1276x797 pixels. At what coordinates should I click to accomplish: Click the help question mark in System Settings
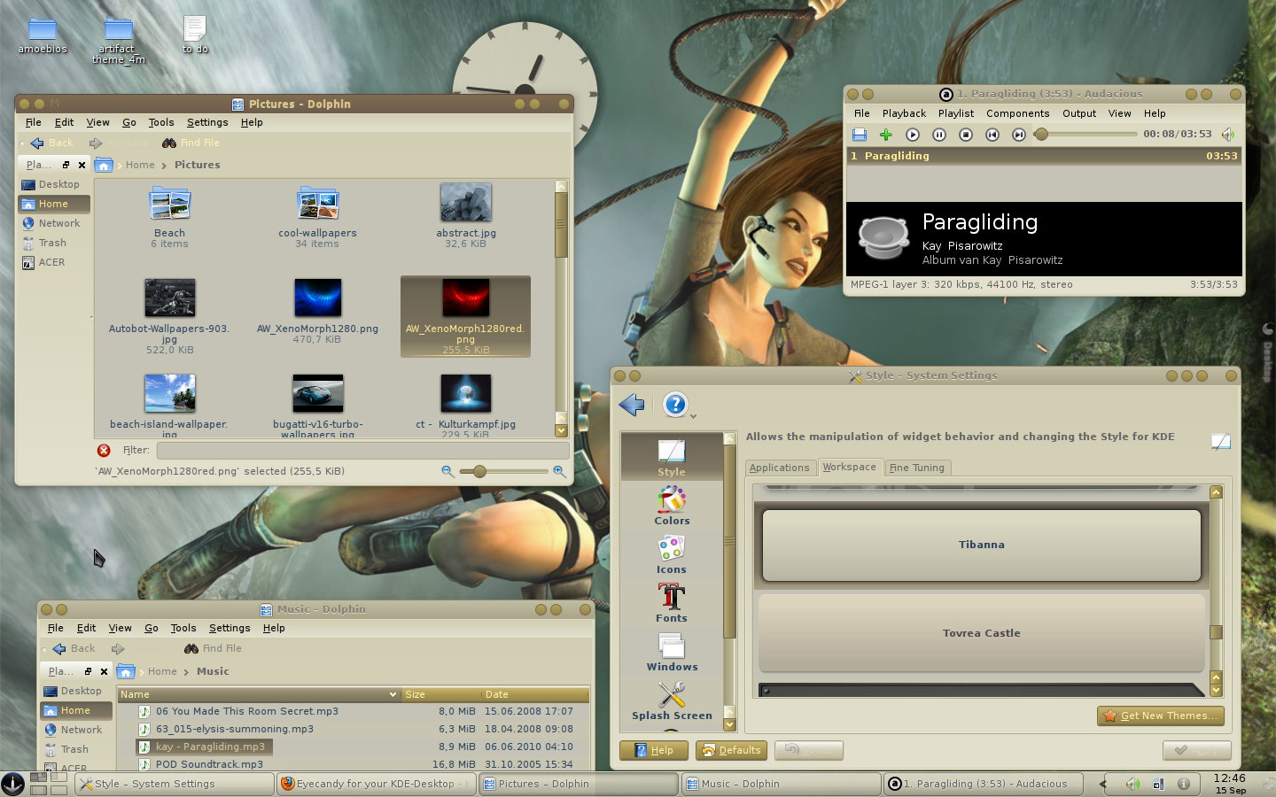[675, 405]
